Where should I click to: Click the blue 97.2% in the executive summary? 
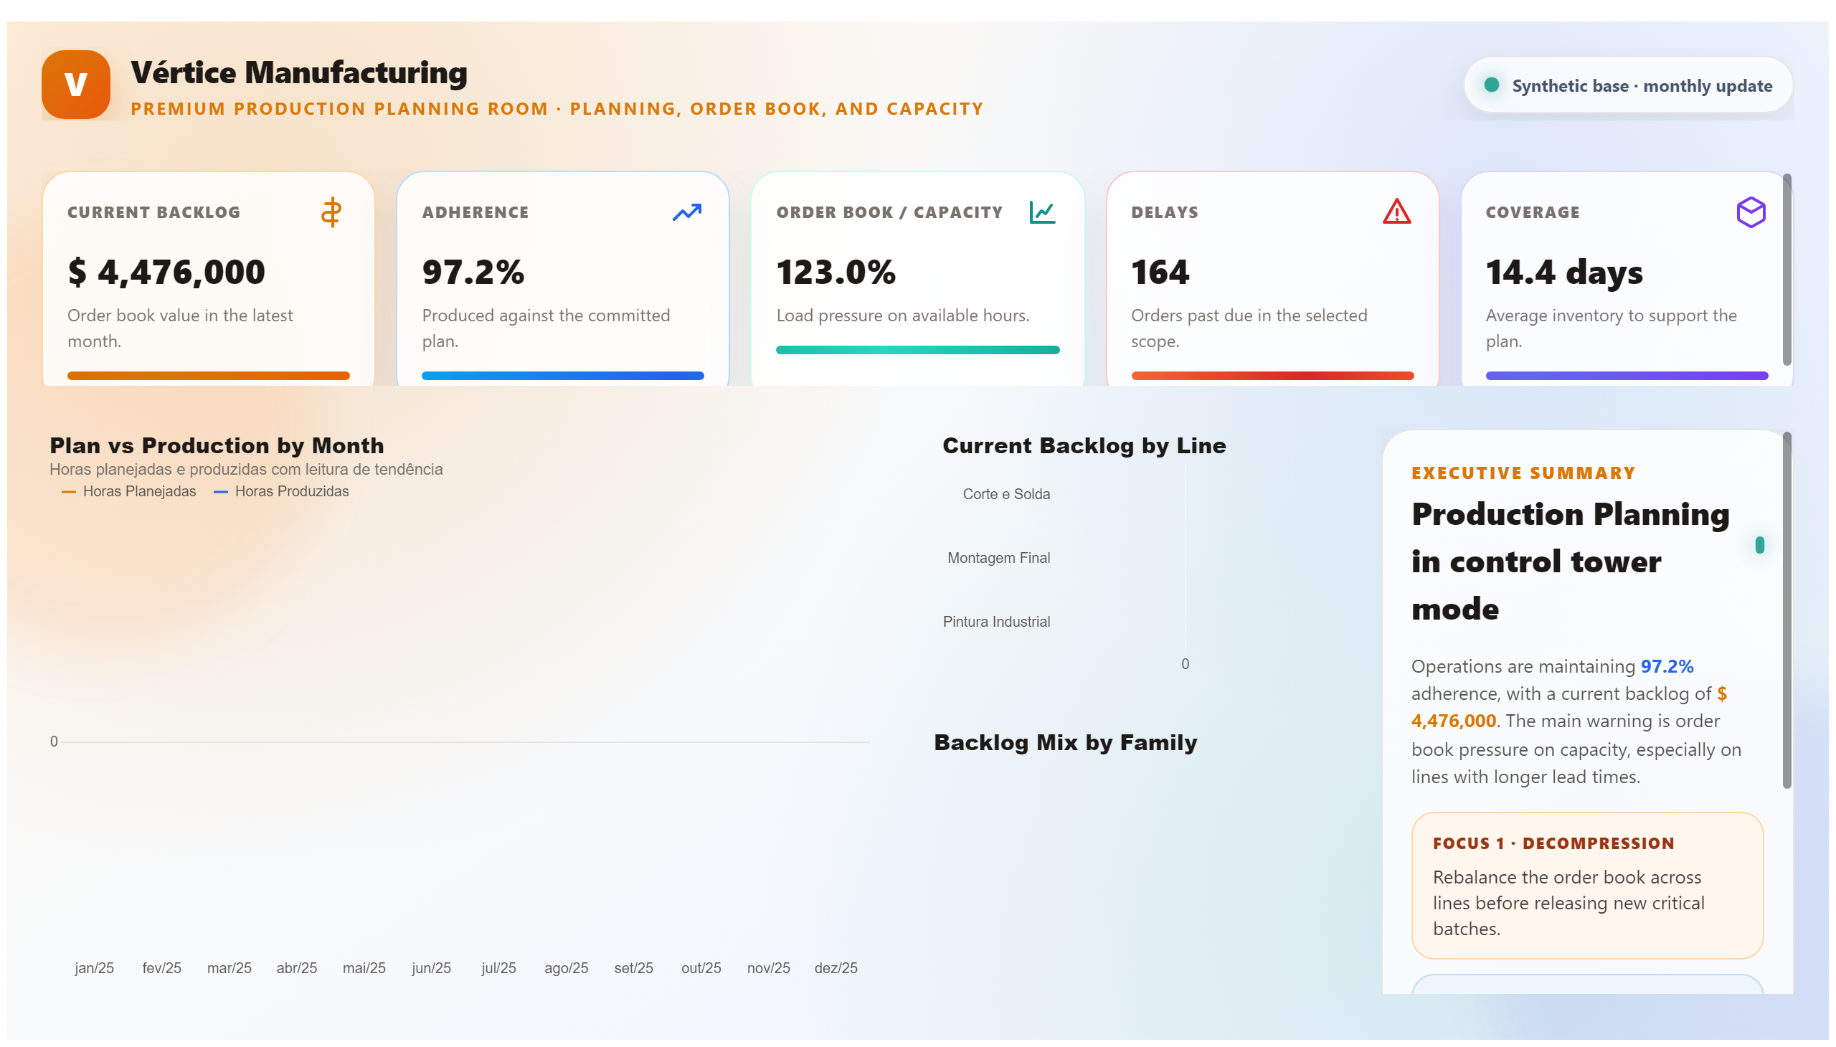tap(1667, 667)
